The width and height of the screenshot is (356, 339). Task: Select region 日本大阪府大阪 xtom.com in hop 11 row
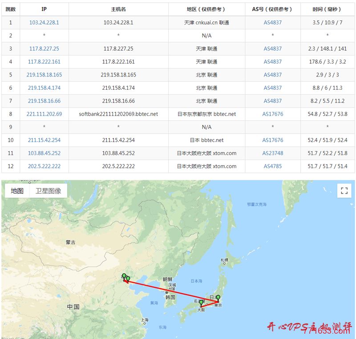206,153
